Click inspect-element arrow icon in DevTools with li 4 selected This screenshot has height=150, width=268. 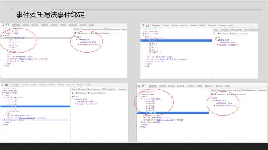tap(3, 85)
